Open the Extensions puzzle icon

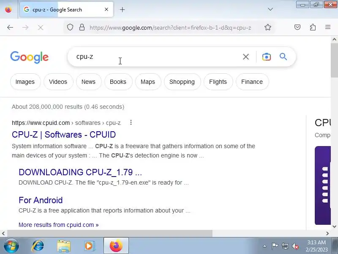tap(313, 27)
